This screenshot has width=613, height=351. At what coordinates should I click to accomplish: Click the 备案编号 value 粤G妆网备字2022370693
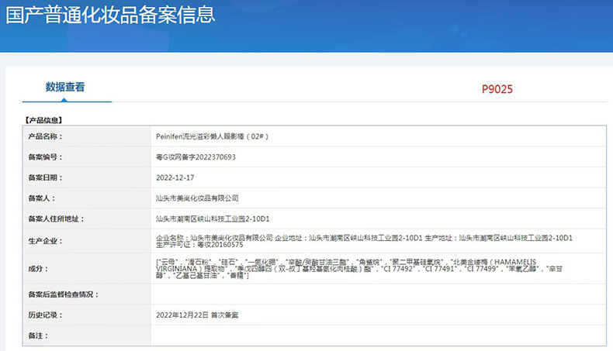(x=196, y=157)
